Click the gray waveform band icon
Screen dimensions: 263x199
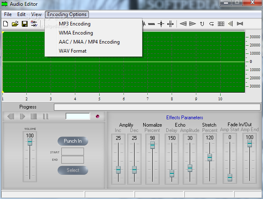(221, 24)
